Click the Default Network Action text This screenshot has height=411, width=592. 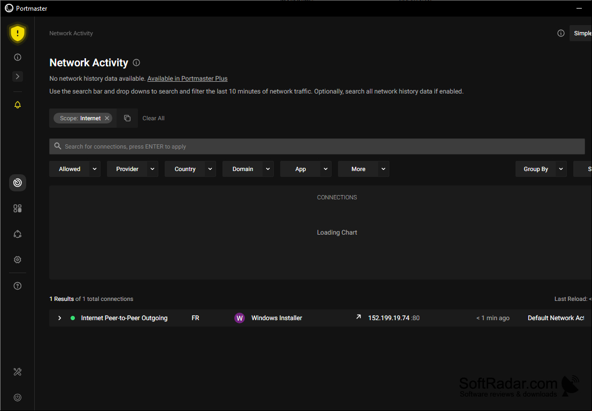click(x=556, y=318)
